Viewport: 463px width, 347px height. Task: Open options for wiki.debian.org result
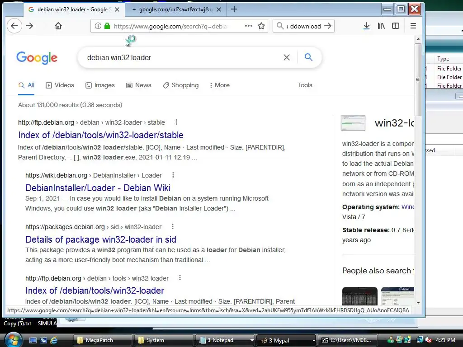coord(173,175)
